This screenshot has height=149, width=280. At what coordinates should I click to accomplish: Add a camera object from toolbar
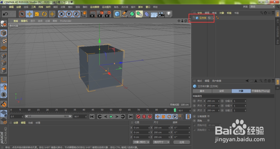point(162,14)
